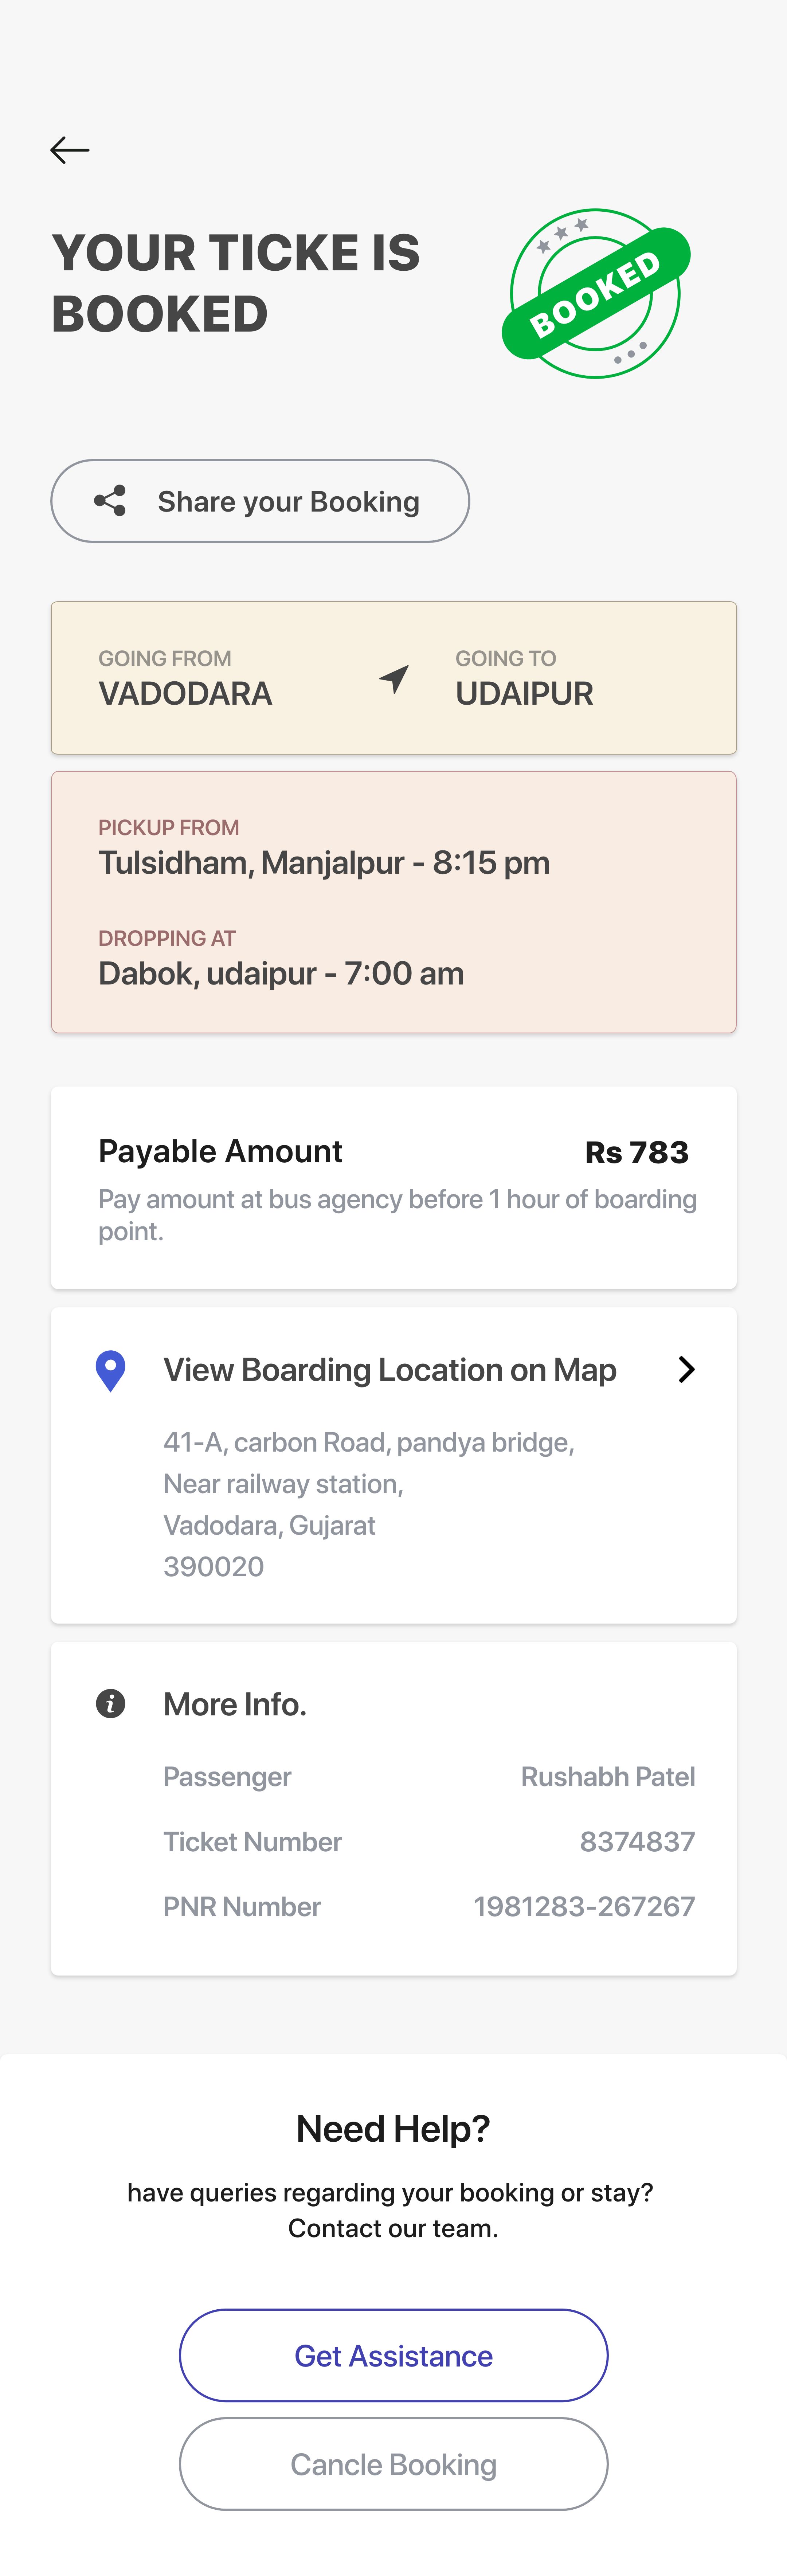Click the Rs 783 payable amount
Image resolution: width=787 pixels, height=2576 pixels.
pyautogui.click(x=636, y=1152)
